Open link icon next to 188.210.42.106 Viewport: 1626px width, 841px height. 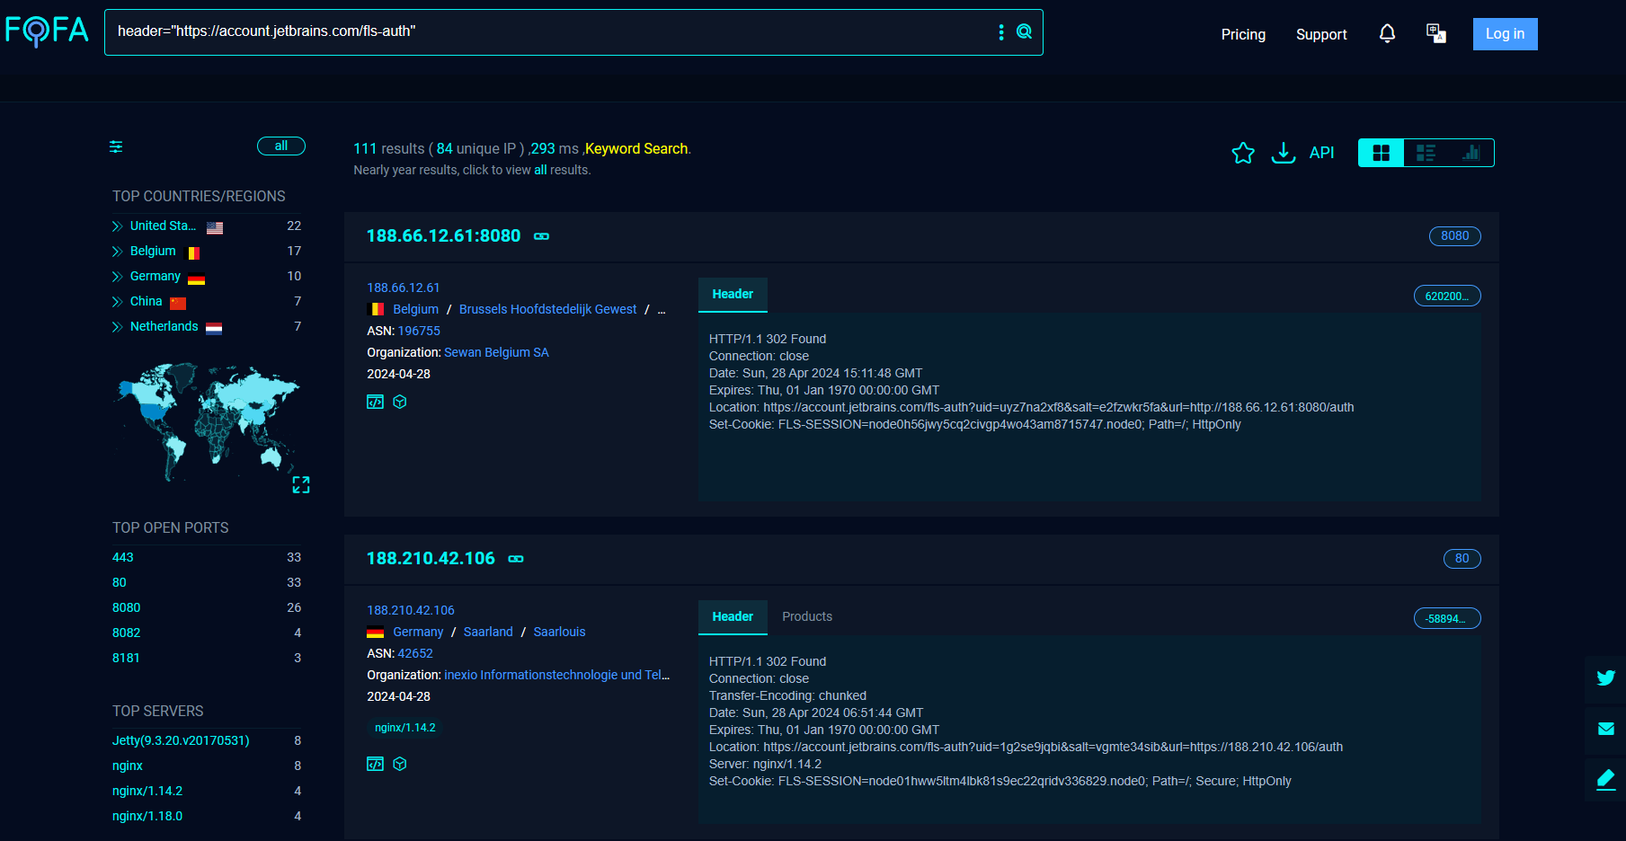point(516,559)
